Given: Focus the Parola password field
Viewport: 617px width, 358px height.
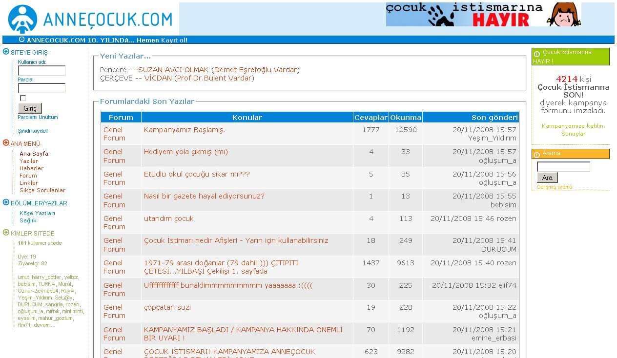Looking at the screenshot, I should coord(41,88).
